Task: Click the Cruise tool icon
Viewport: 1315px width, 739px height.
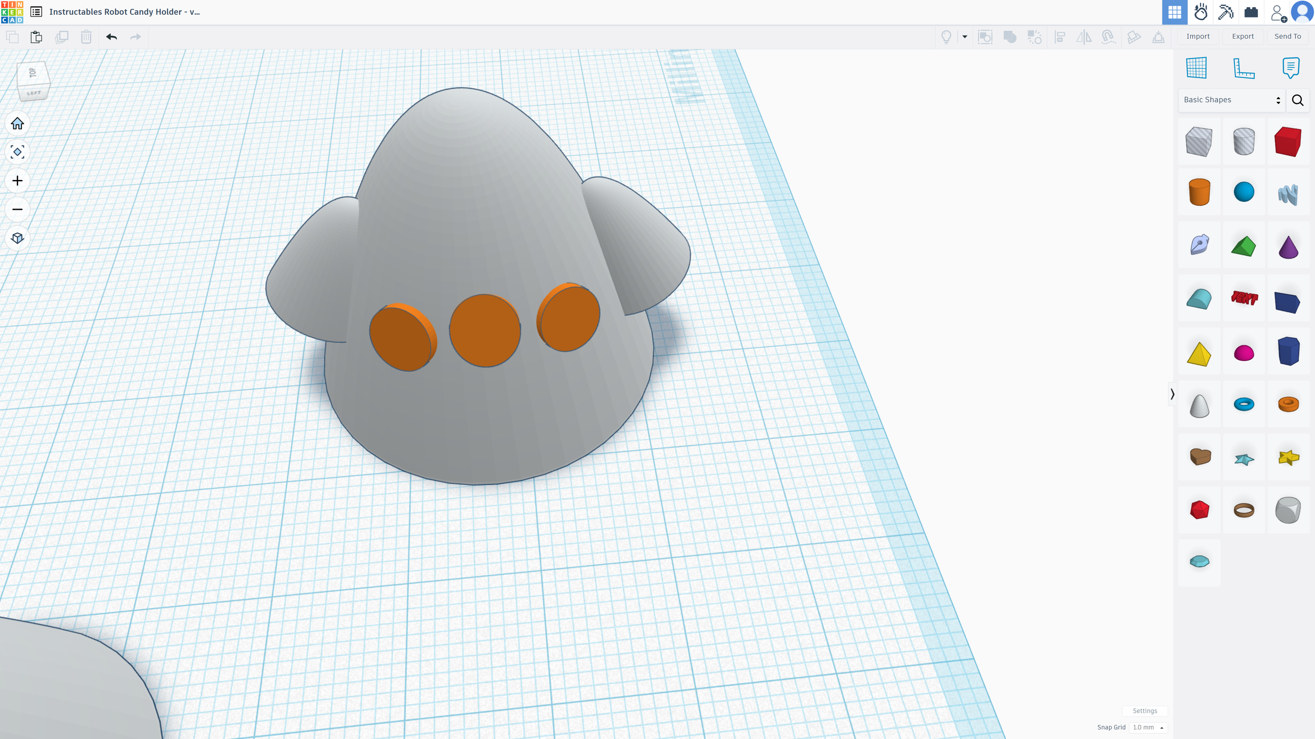Action: 1108,37
